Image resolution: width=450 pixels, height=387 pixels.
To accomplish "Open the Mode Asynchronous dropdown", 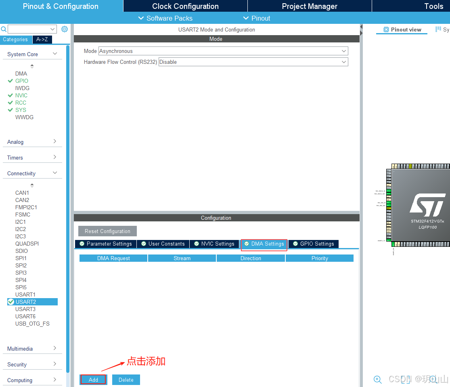I will pos(223,51).
